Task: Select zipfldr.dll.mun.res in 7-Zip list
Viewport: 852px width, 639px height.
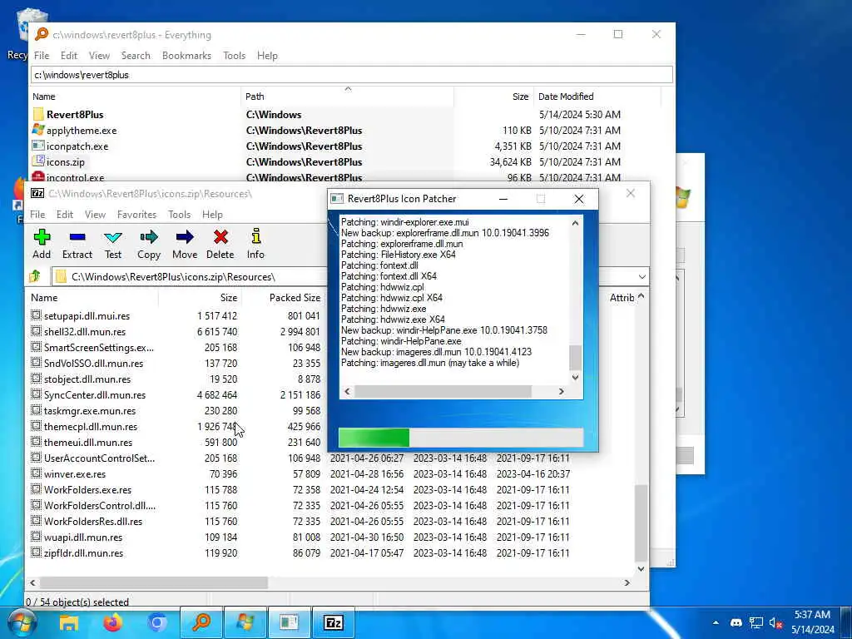Action: pyautogui.click(x=83, y=553)
